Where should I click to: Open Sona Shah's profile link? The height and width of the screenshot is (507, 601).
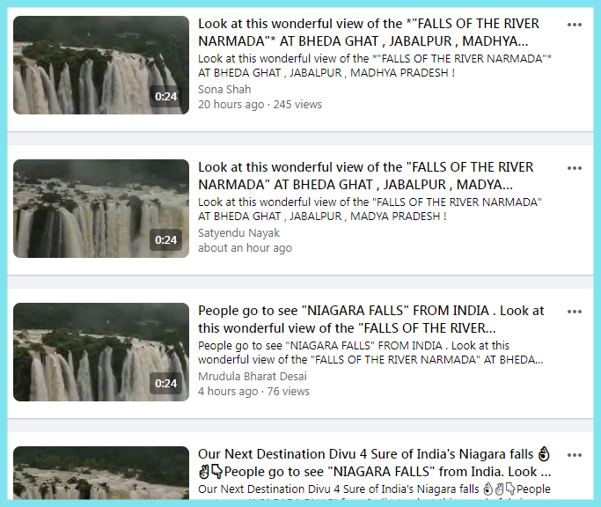click(224, 90)
